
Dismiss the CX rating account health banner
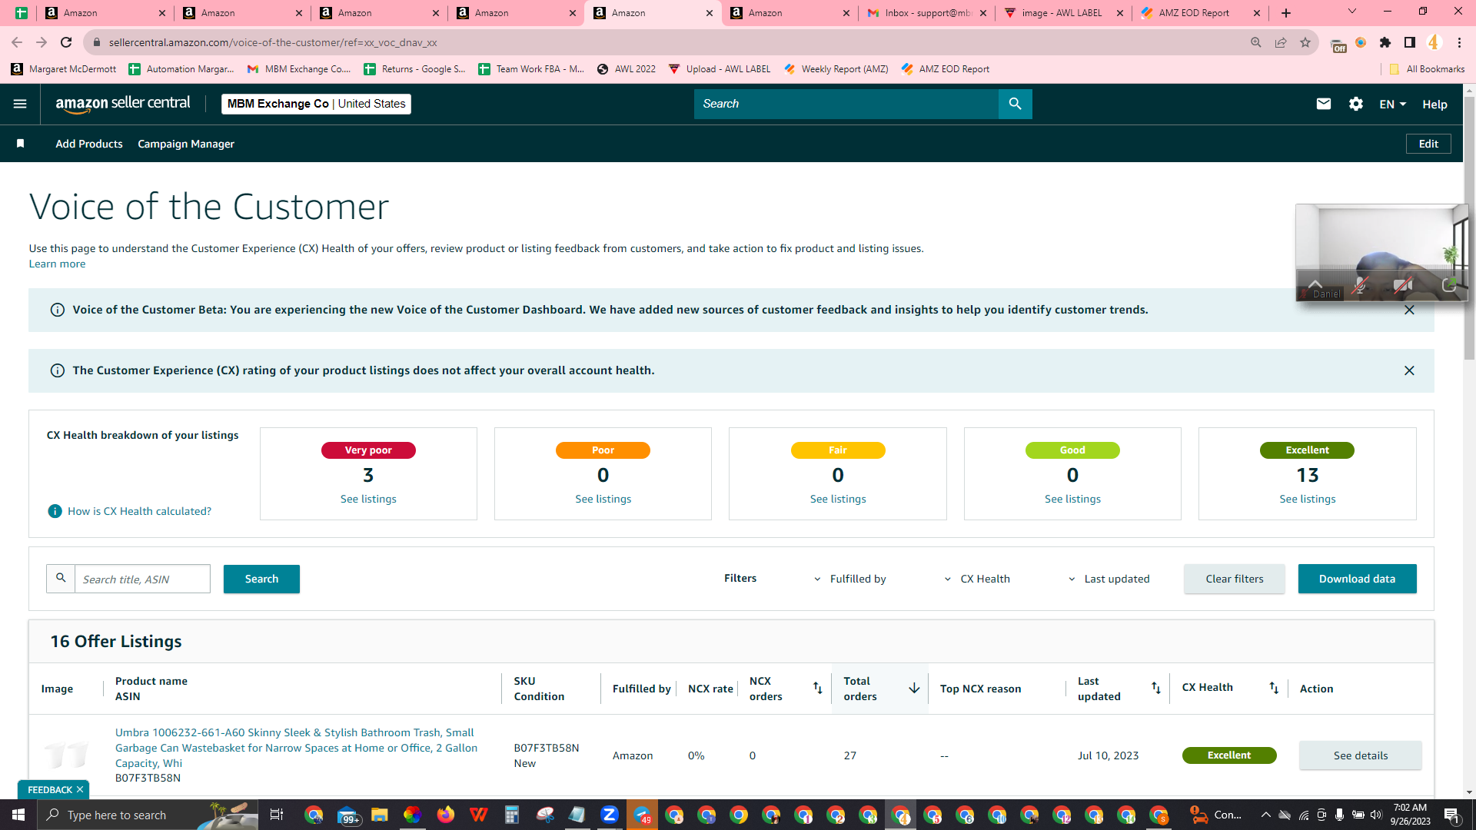[1409, 370]
